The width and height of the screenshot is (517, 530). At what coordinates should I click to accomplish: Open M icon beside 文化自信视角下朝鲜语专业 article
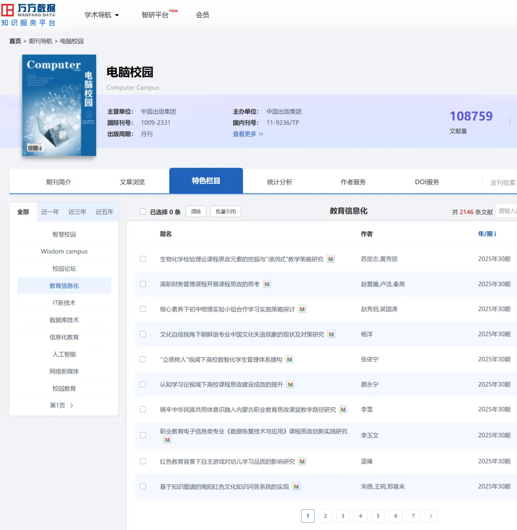point(331,334)
